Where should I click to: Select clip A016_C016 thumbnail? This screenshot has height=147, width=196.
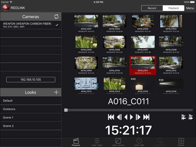(x=171, y=83)
